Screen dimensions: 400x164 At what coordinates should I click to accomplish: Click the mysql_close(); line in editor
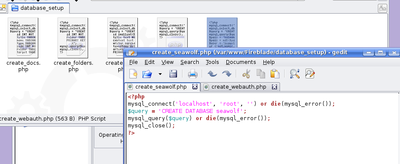tap(151, 126)
